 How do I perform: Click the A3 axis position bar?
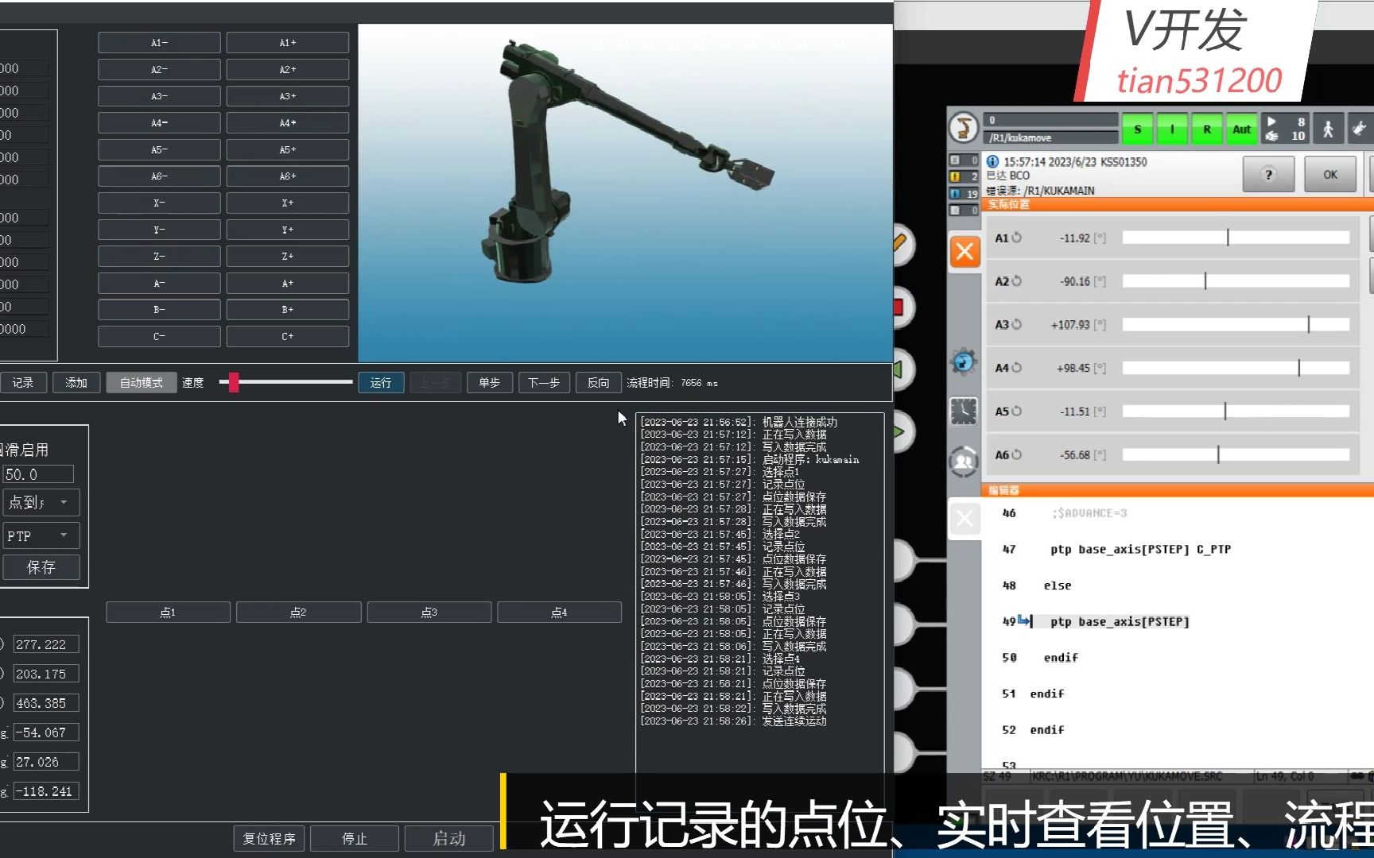pos(1236,324)
